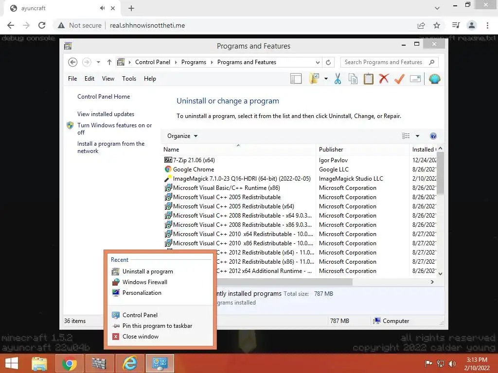Click the Control Panel taskbar icon

[160, 363]
